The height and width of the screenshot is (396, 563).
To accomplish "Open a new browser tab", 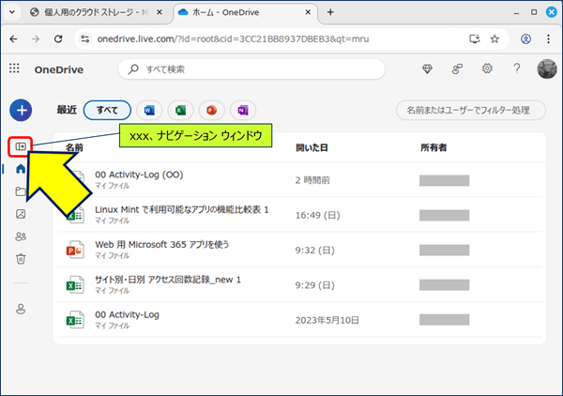I will click(x=330, y=12).
